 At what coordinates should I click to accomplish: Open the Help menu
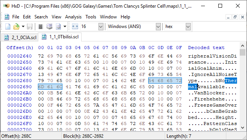tap(125, 17)
